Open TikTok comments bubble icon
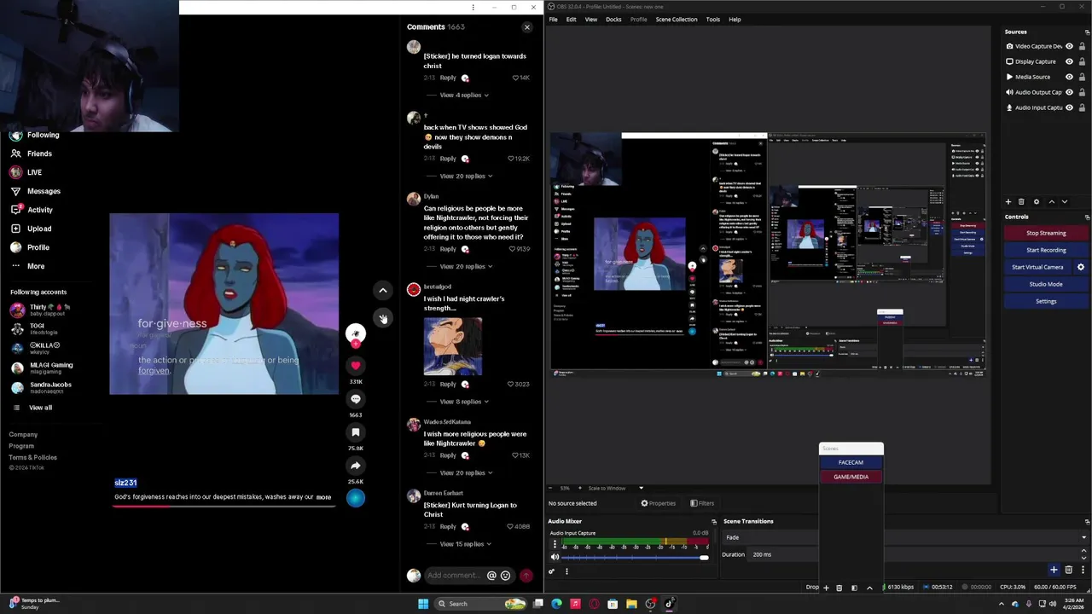1092x614 pixels. coord(356,399)
